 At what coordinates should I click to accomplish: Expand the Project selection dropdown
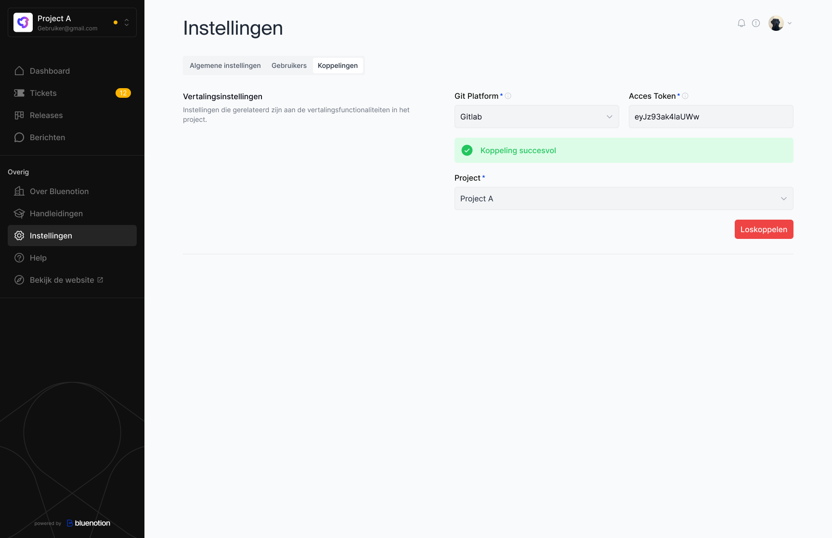coord(624,198)
